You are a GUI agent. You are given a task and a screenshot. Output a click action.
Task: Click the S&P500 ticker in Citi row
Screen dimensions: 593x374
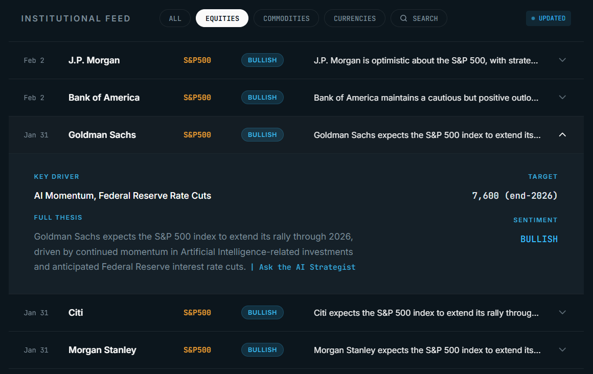click(x=197, y=313)
